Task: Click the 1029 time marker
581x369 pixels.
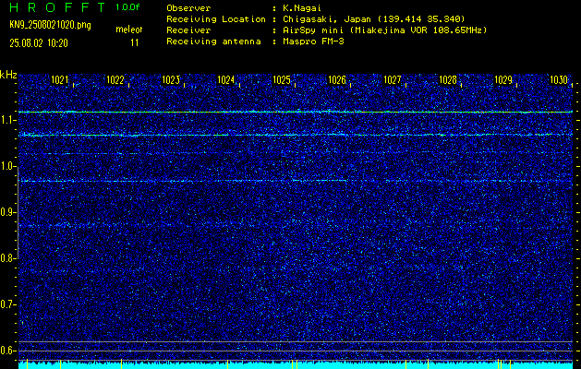Action: [x=503, y=80]
